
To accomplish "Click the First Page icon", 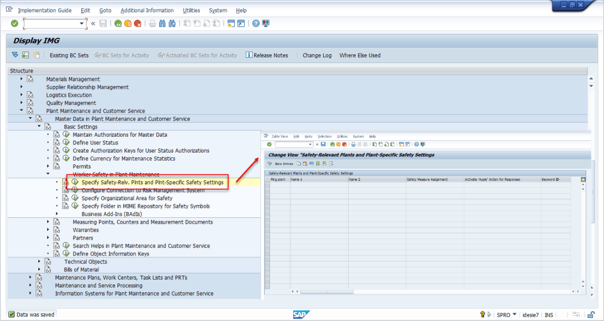I will [x=187, y=24].
